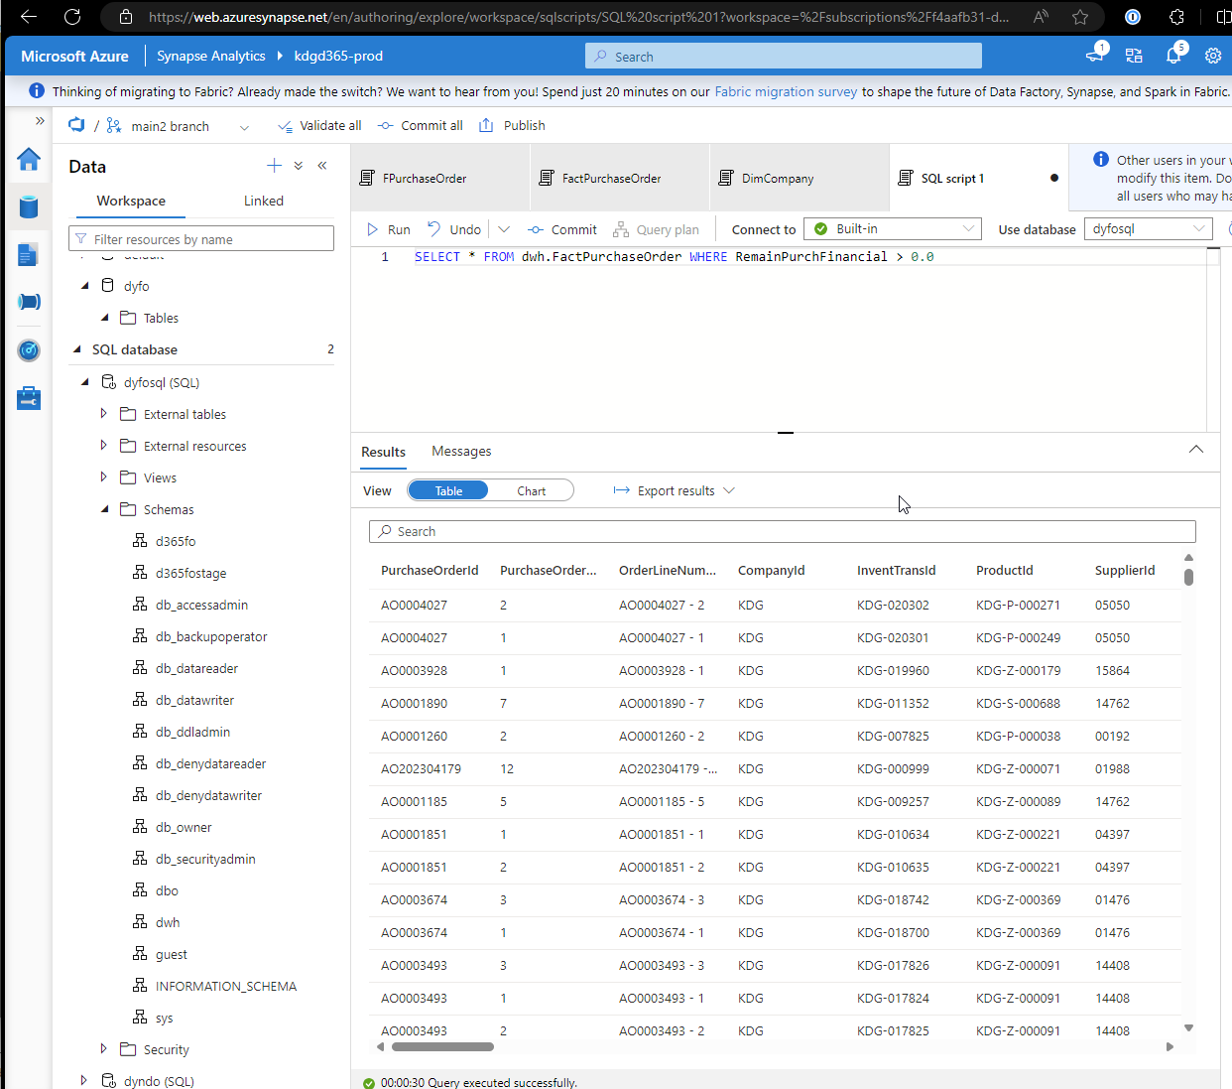Open the Manage hub toolbox icon

[x=29, y=398]
